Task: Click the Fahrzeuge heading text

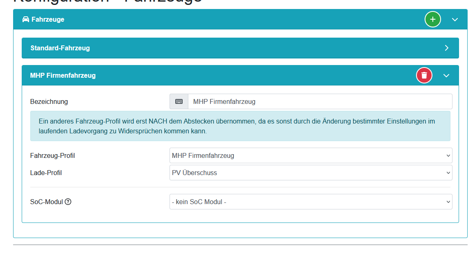Action: (x=48, y=19)
